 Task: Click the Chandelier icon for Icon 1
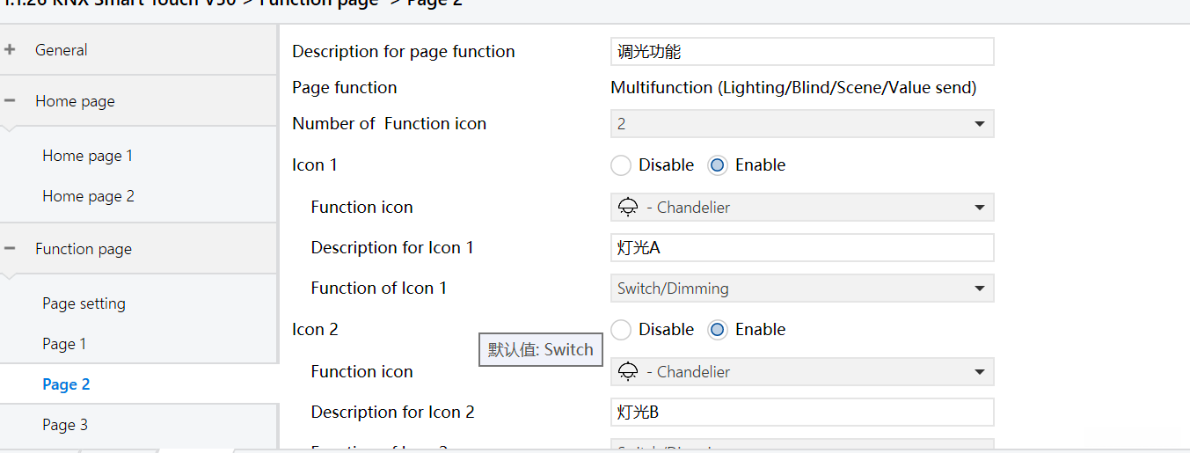(x=628, y=208)
